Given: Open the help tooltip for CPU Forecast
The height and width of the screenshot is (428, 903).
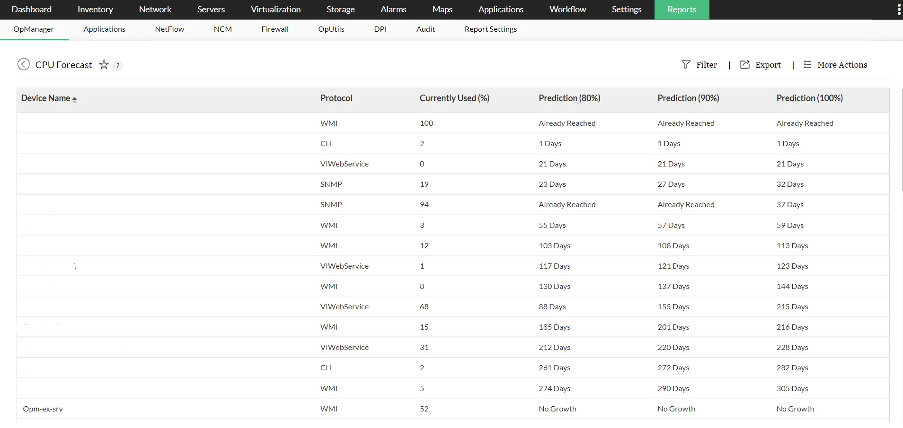Looking at the screenshot, I should pos(117,66).
